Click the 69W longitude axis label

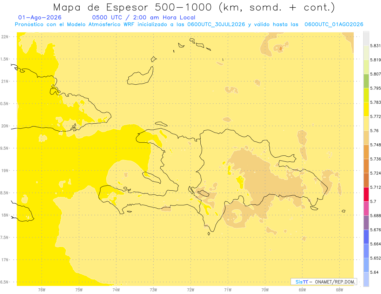point(302,290)
